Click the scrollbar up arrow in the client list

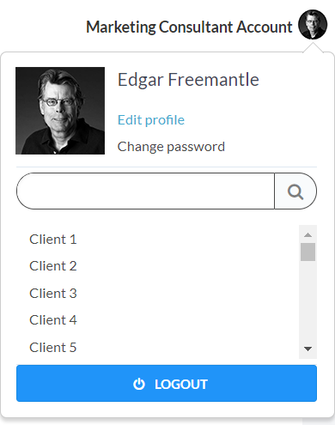(x=308, y=235)
